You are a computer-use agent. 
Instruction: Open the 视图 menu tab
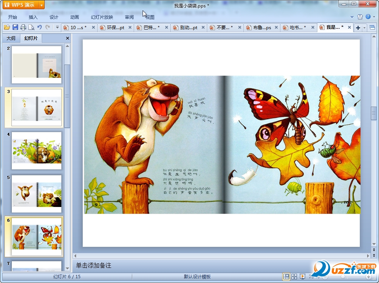(150, 17)
